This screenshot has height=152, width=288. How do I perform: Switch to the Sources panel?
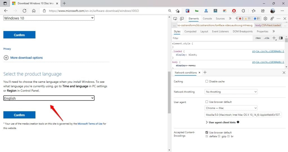pos(220,19)
